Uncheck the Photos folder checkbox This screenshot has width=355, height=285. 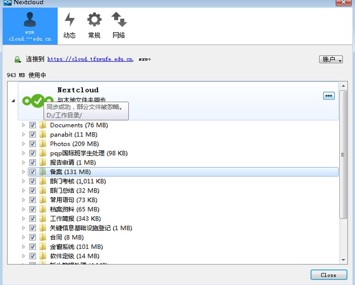coord(33,144)
